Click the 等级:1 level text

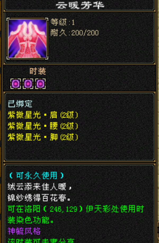63,22
